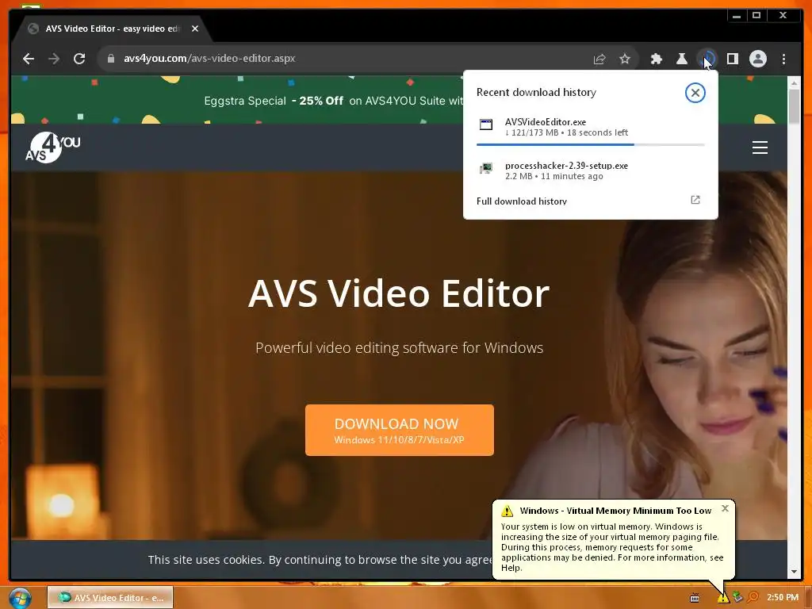Minimize the Chrome window
Viewport: 812px width, 609px height.
[737, 16]
